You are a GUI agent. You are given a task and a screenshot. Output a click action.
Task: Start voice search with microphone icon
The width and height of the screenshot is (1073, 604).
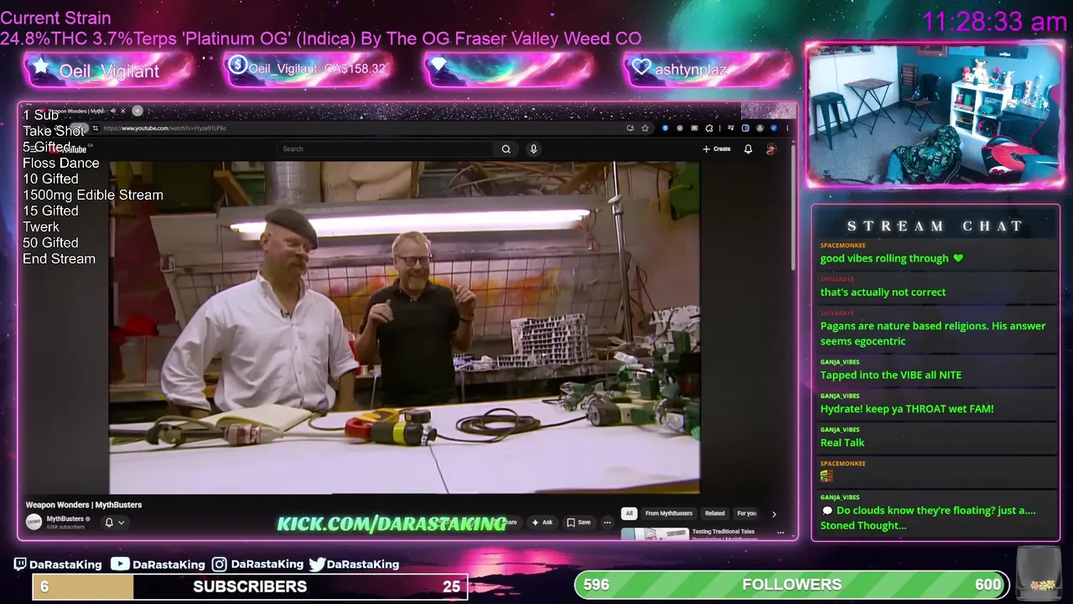(533, 148)
